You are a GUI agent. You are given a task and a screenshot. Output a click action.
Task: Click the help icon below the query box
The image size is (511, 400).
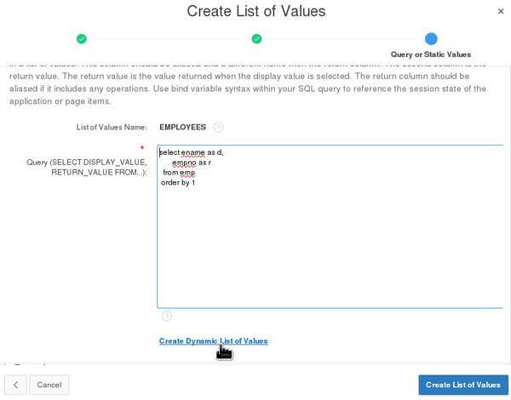[167, 316]
